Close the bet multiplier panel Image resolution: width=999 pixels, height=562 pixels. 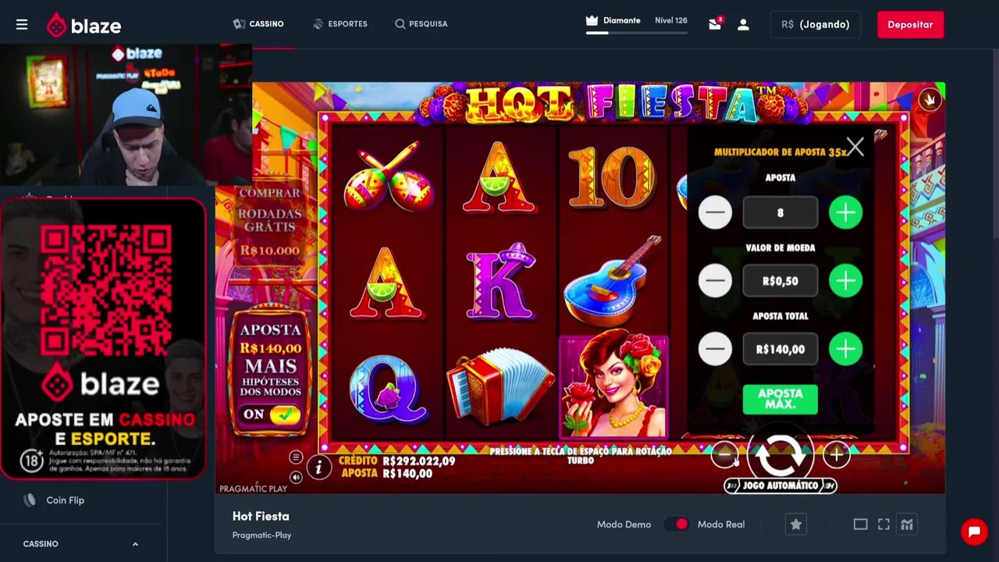[x=855, y=147]
